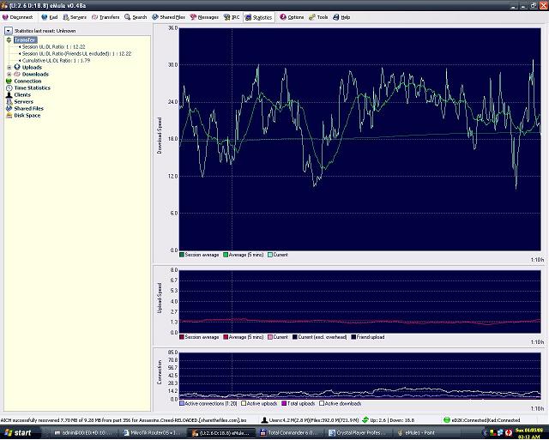Open the Tools menu
The height and width of the screenshot is (440, 549).
pyautogui.click(x=319, y=16)
